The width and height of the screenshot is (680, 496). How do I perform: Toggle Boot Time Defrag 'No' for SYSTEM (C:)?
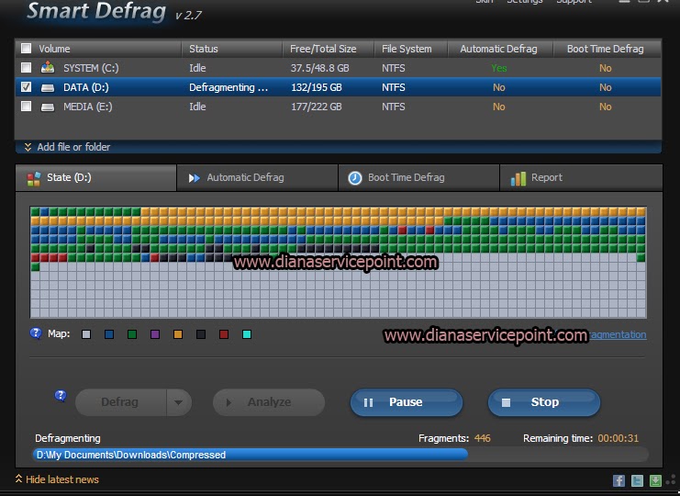(x=606, y=68)
